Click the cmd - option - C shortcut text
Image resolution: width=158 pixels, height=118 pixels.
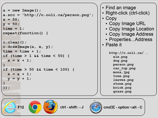123,108
